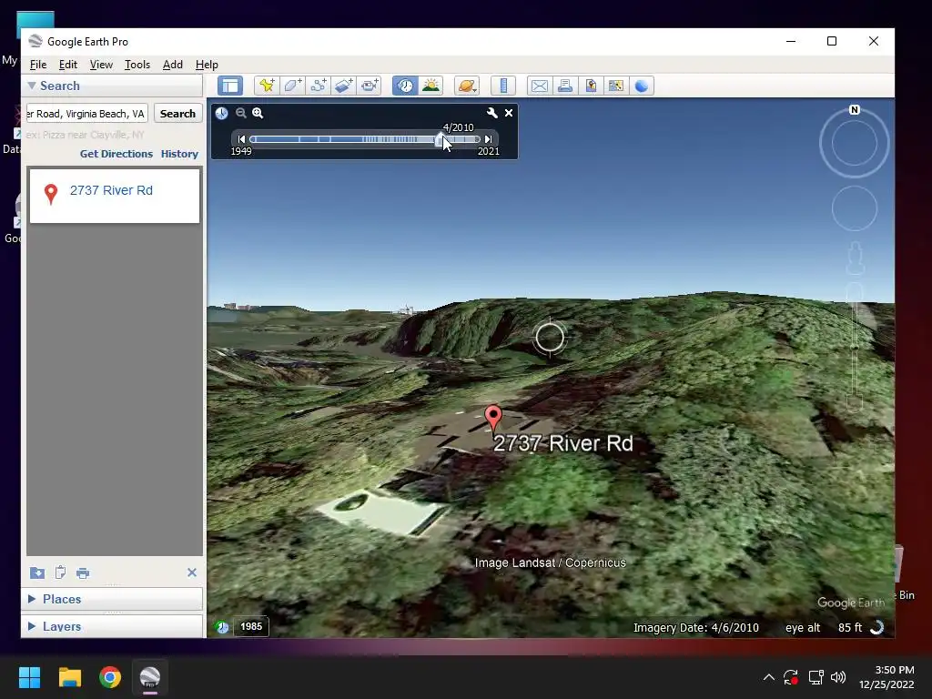Image resolution: width=932 pixels, height=699 pixels.
Task: Expand the Layers panel
Action: click(x=32, y=626)
